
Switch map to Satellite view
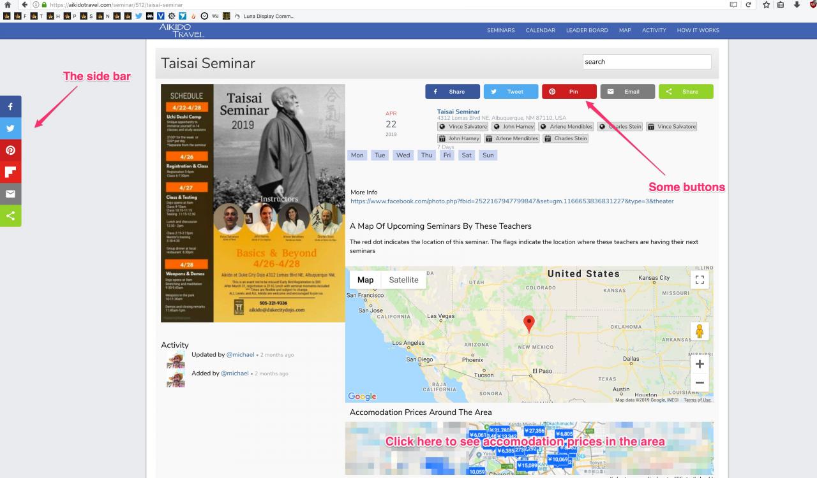pos(403,280)
